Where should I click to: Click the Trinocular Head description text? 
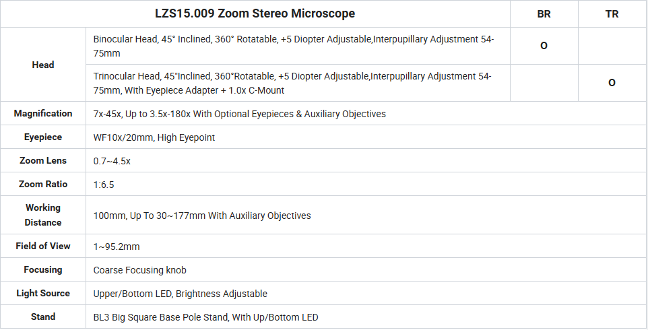tap(292, 83)
